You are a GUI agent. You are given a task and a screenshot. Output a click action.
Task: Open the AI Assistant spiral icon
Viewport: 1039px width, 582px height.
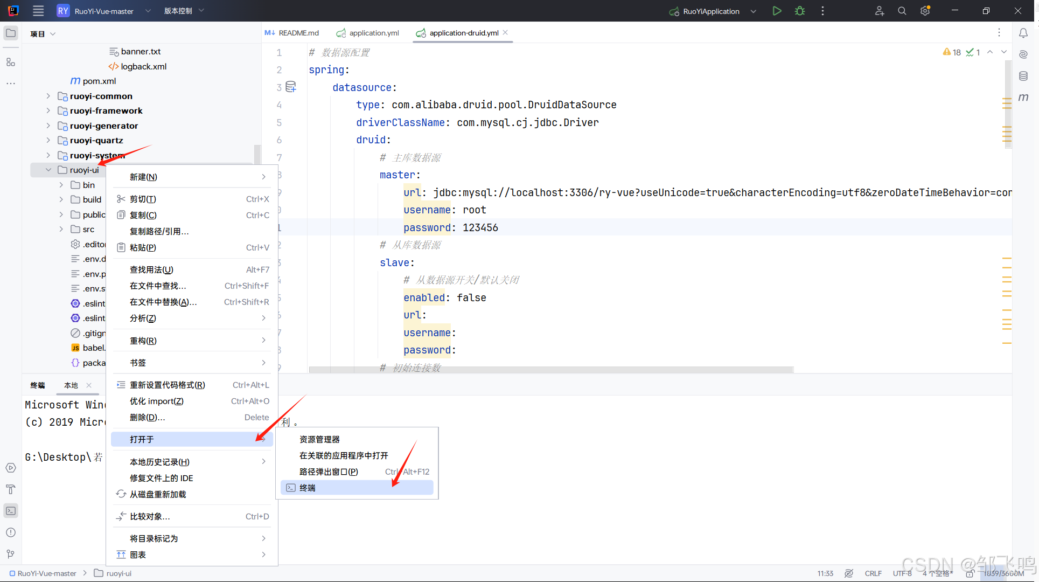[x=1023, y=54]
